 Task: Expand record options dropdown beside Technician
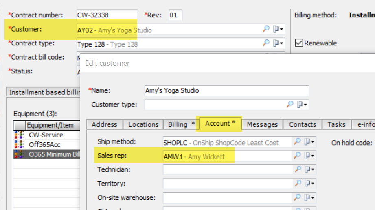[309, 169]
